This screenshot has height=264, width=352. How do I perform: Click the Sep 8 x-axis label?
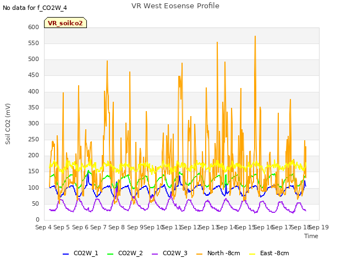[x=117, y=227]
